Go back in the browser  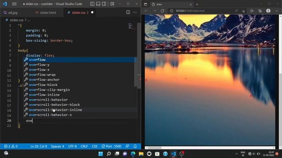[x=146, y=11]
